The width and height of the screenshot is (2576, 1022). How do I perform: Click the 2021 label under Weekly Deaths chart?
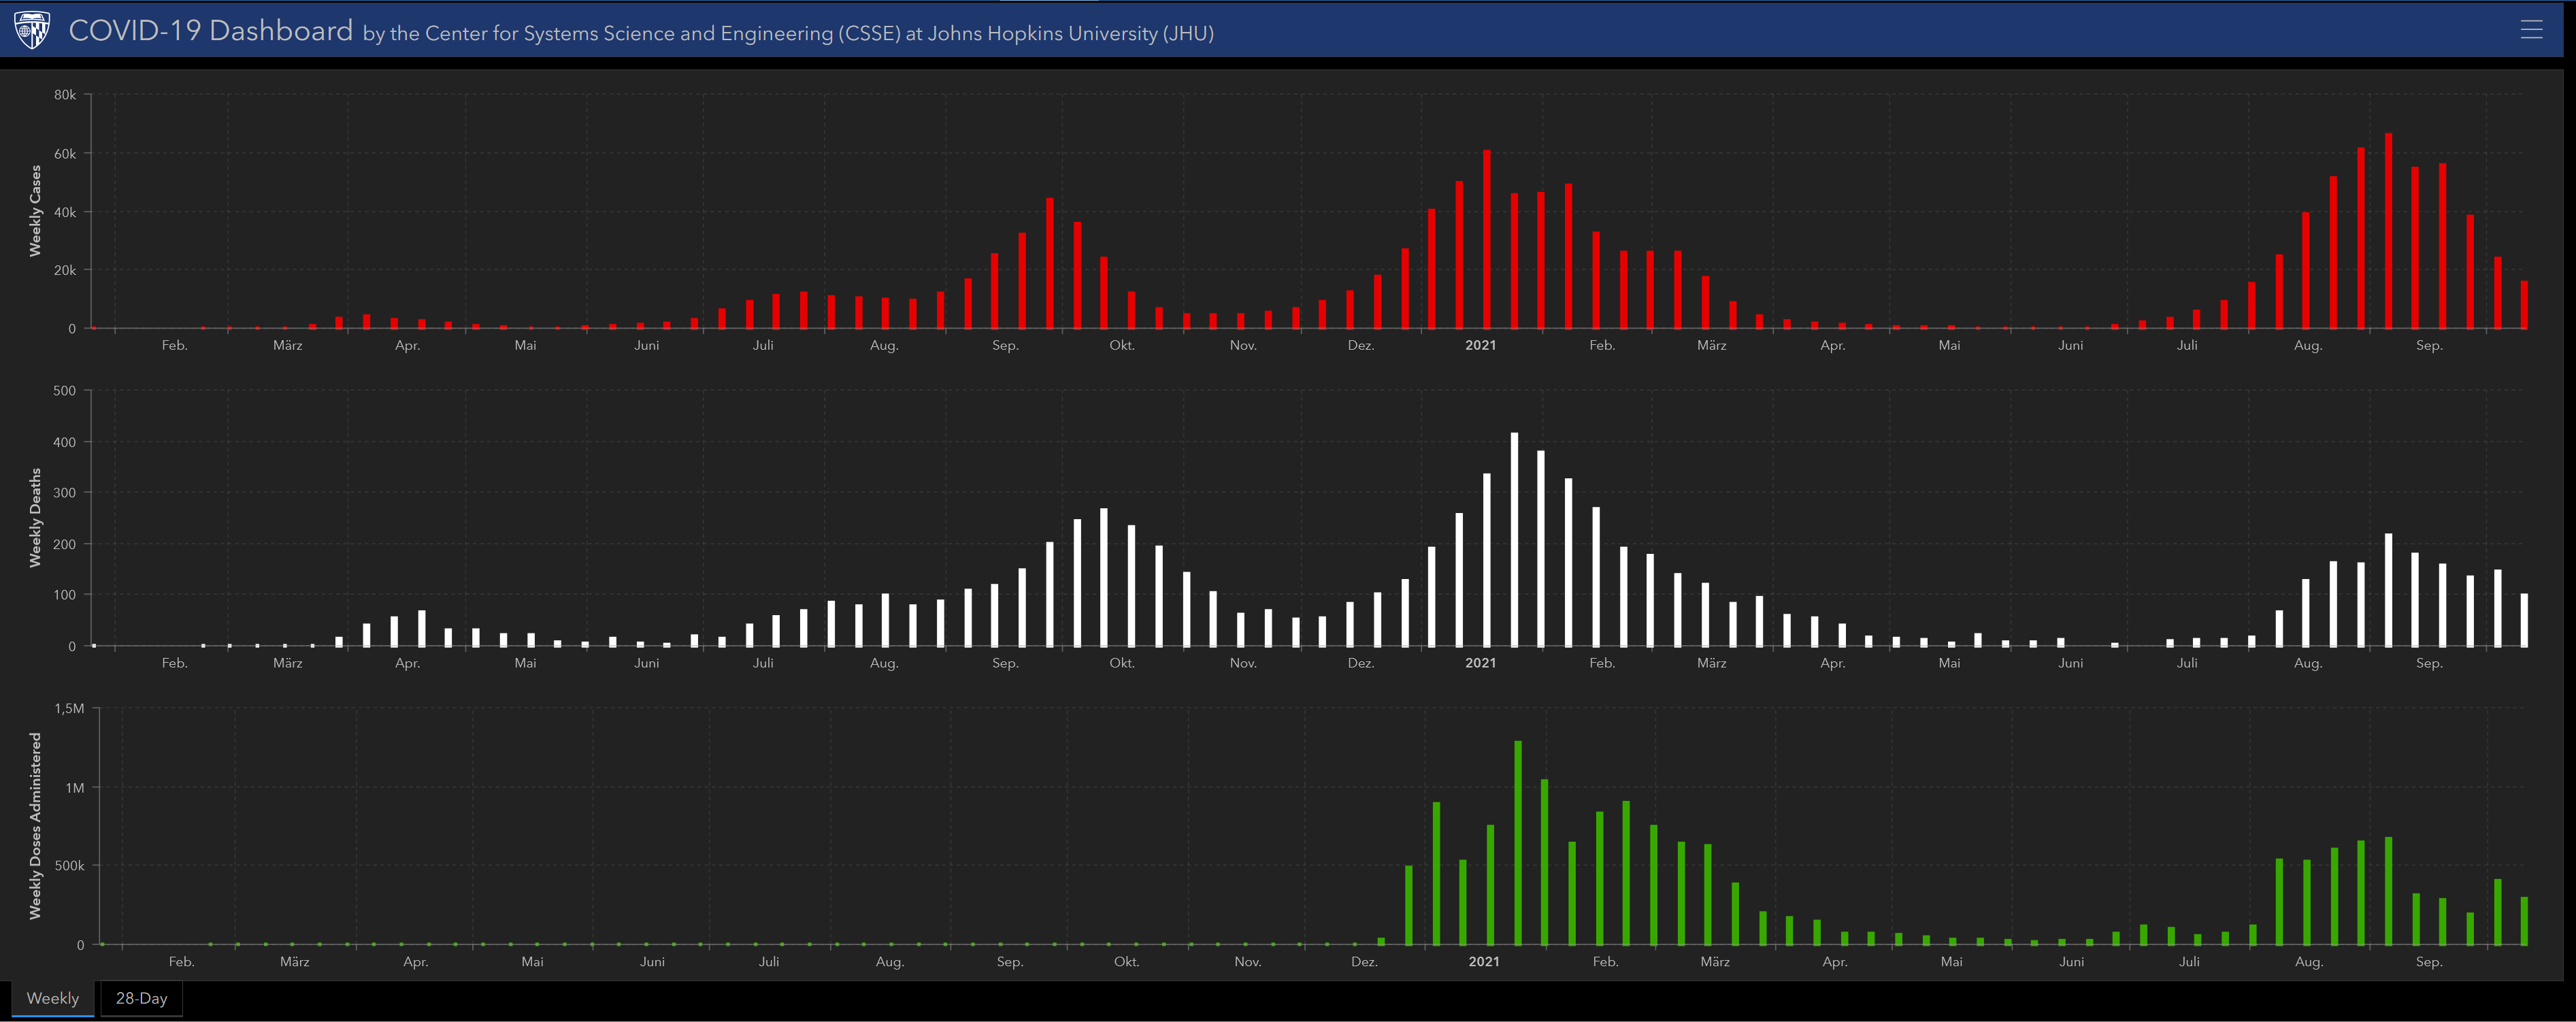pyautogui.click(x=1480, y=663)
